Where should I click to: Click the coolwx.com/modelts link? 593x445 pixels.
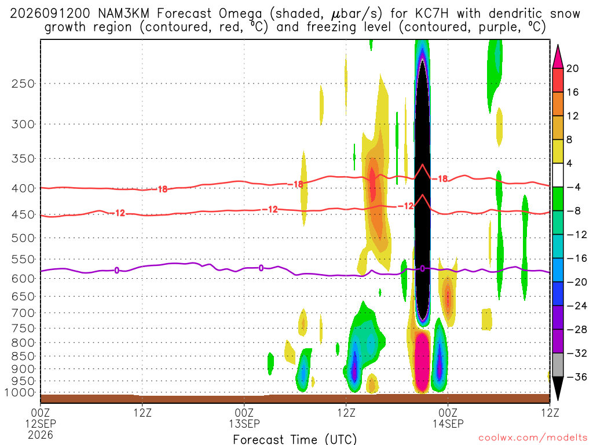(533, 438)
